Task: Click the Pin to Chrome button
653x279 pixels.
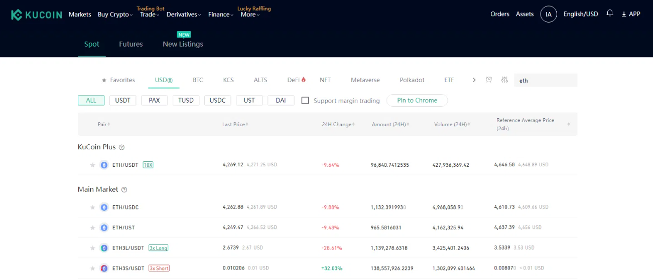Action: point(417,100)
